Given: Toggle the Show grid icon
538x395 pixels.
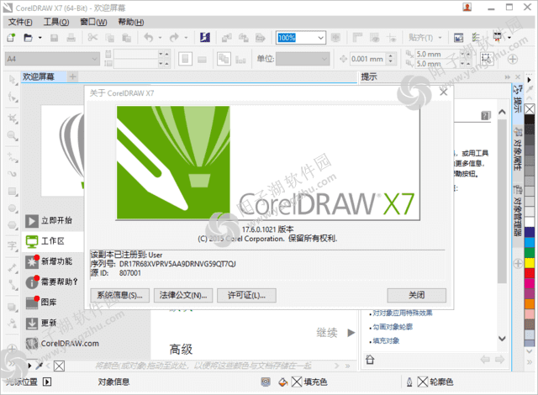Looking at the screenshot, I should pyautogui.click(x=374, y=37).
